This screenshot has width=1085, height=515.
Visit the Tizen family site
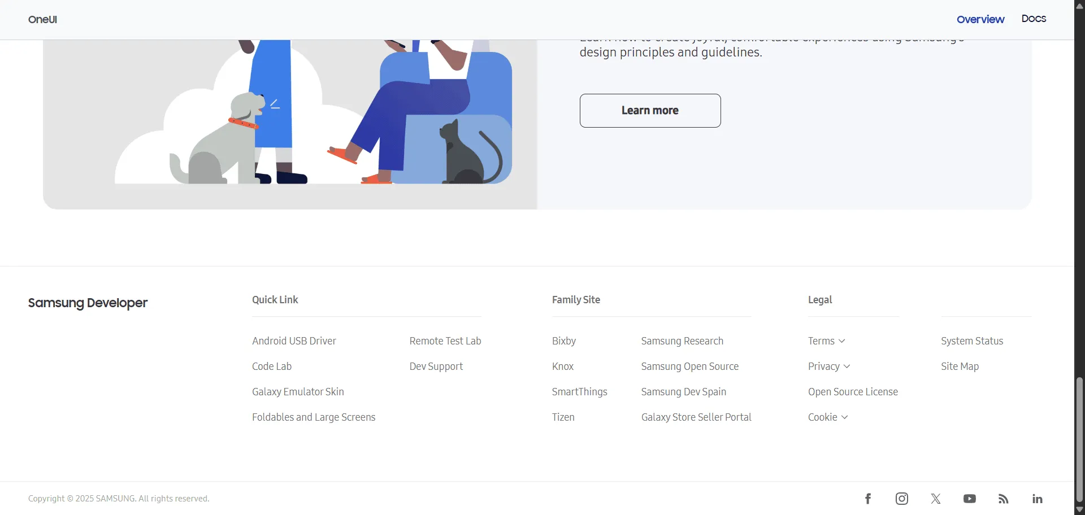coord(563,417)
